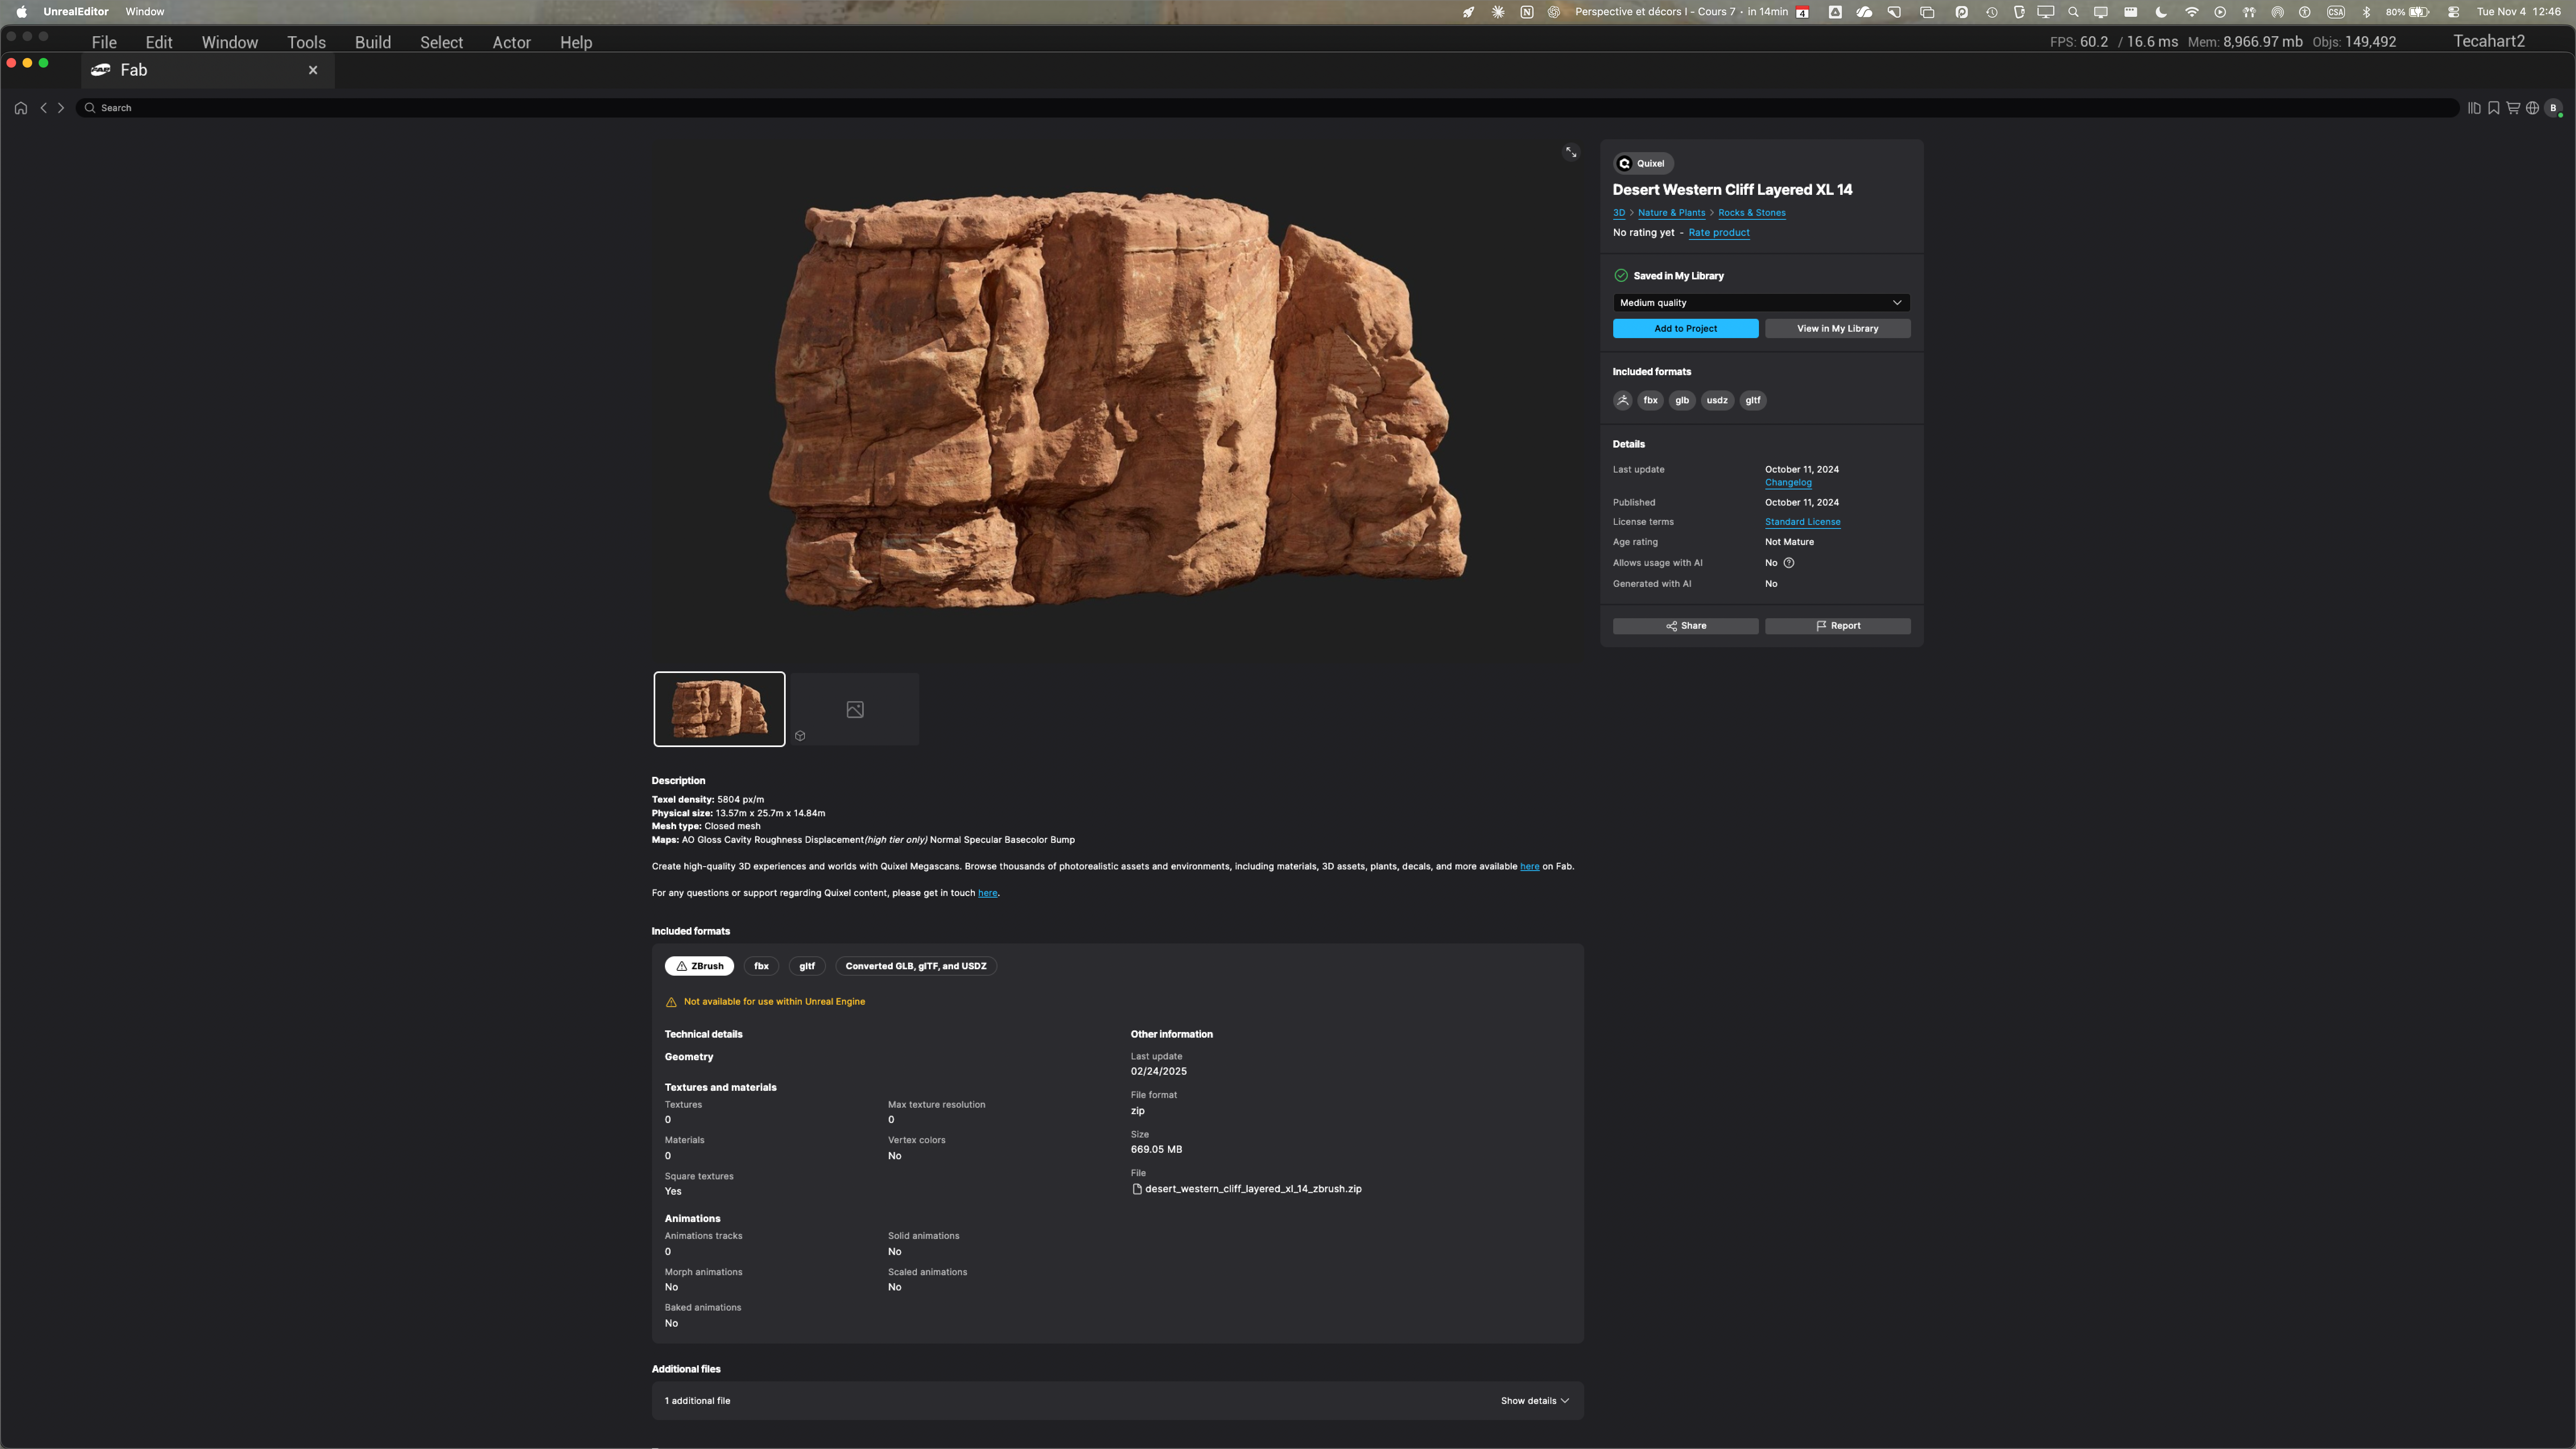Select the 3D viewer placeholder thumbnail

[x=855, y=709]
